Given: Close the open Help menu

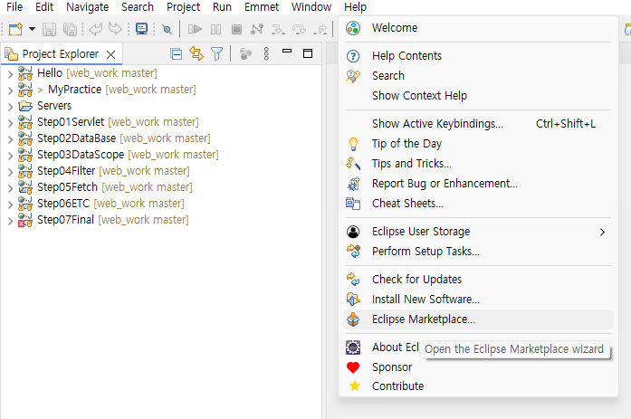Looking at the screenshot, I should (356, 7).
